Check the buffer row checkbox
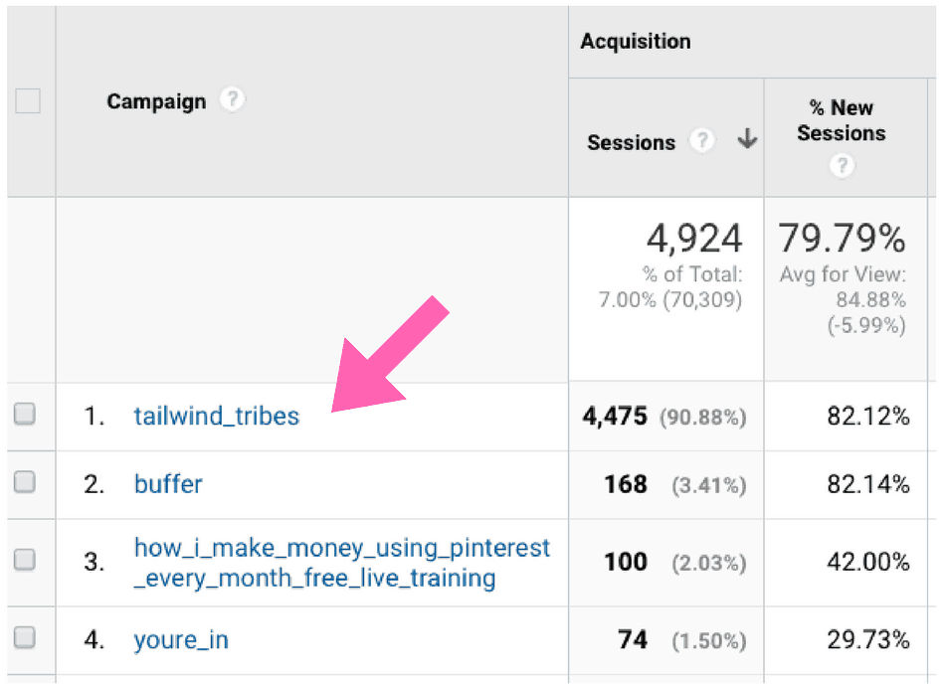The image size is (947, 688). coord(25,482)
